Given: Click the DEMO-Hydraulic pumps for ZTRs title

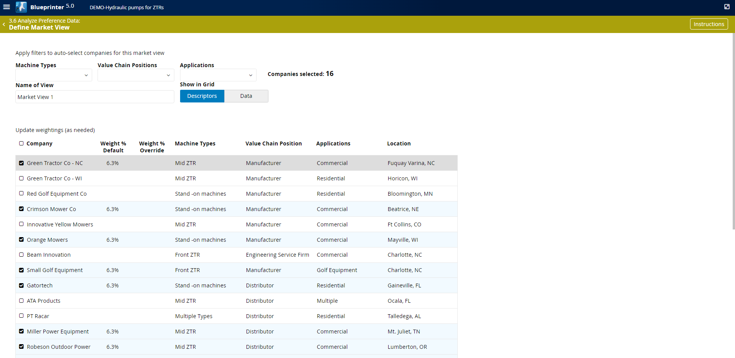Looking at the screenshot, I should coord(127,7).
